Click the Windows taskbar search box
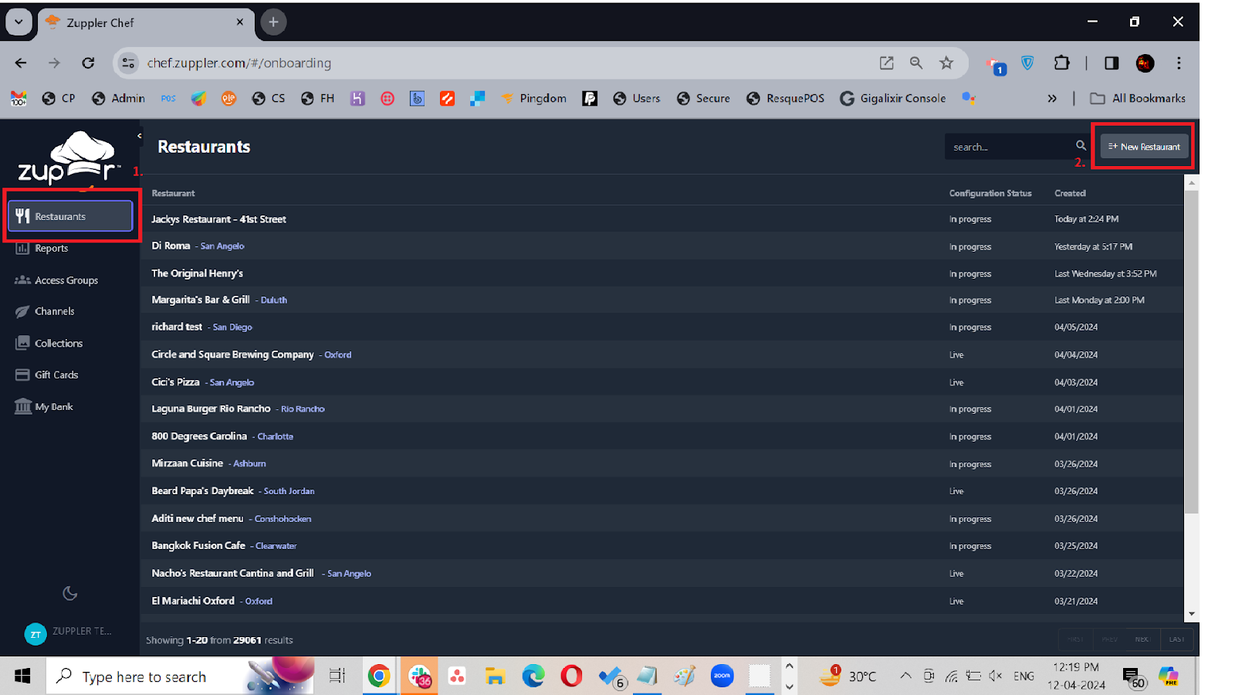 (180, 676)
